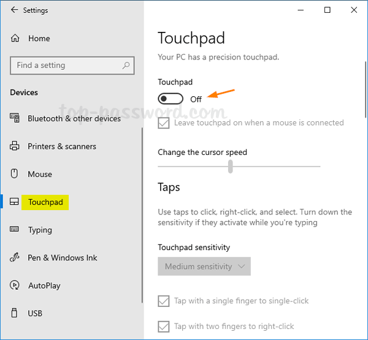Image resolution: width=368 pixels, height=340 pixels.
Task: Open the Touchpad sensitivity dropdown
Action: pyautogui.click(x=204, y=266)
